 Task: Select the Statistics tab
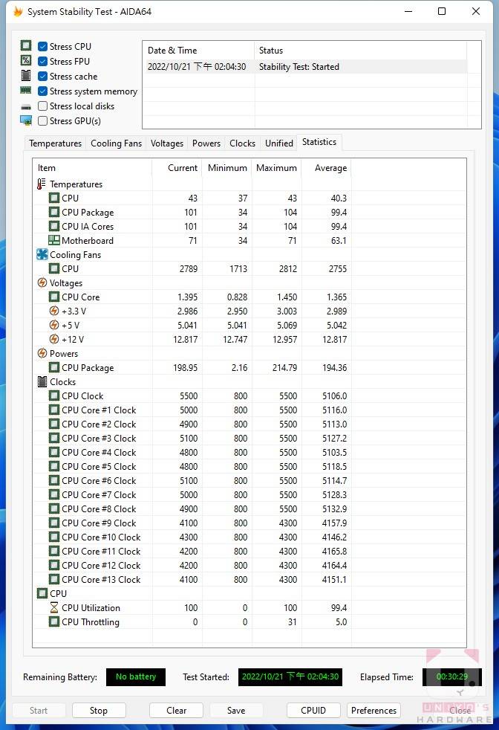point(319,142)
